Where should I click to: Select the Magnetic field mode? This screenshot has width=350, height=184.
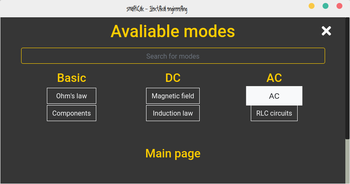click(173, 96)
